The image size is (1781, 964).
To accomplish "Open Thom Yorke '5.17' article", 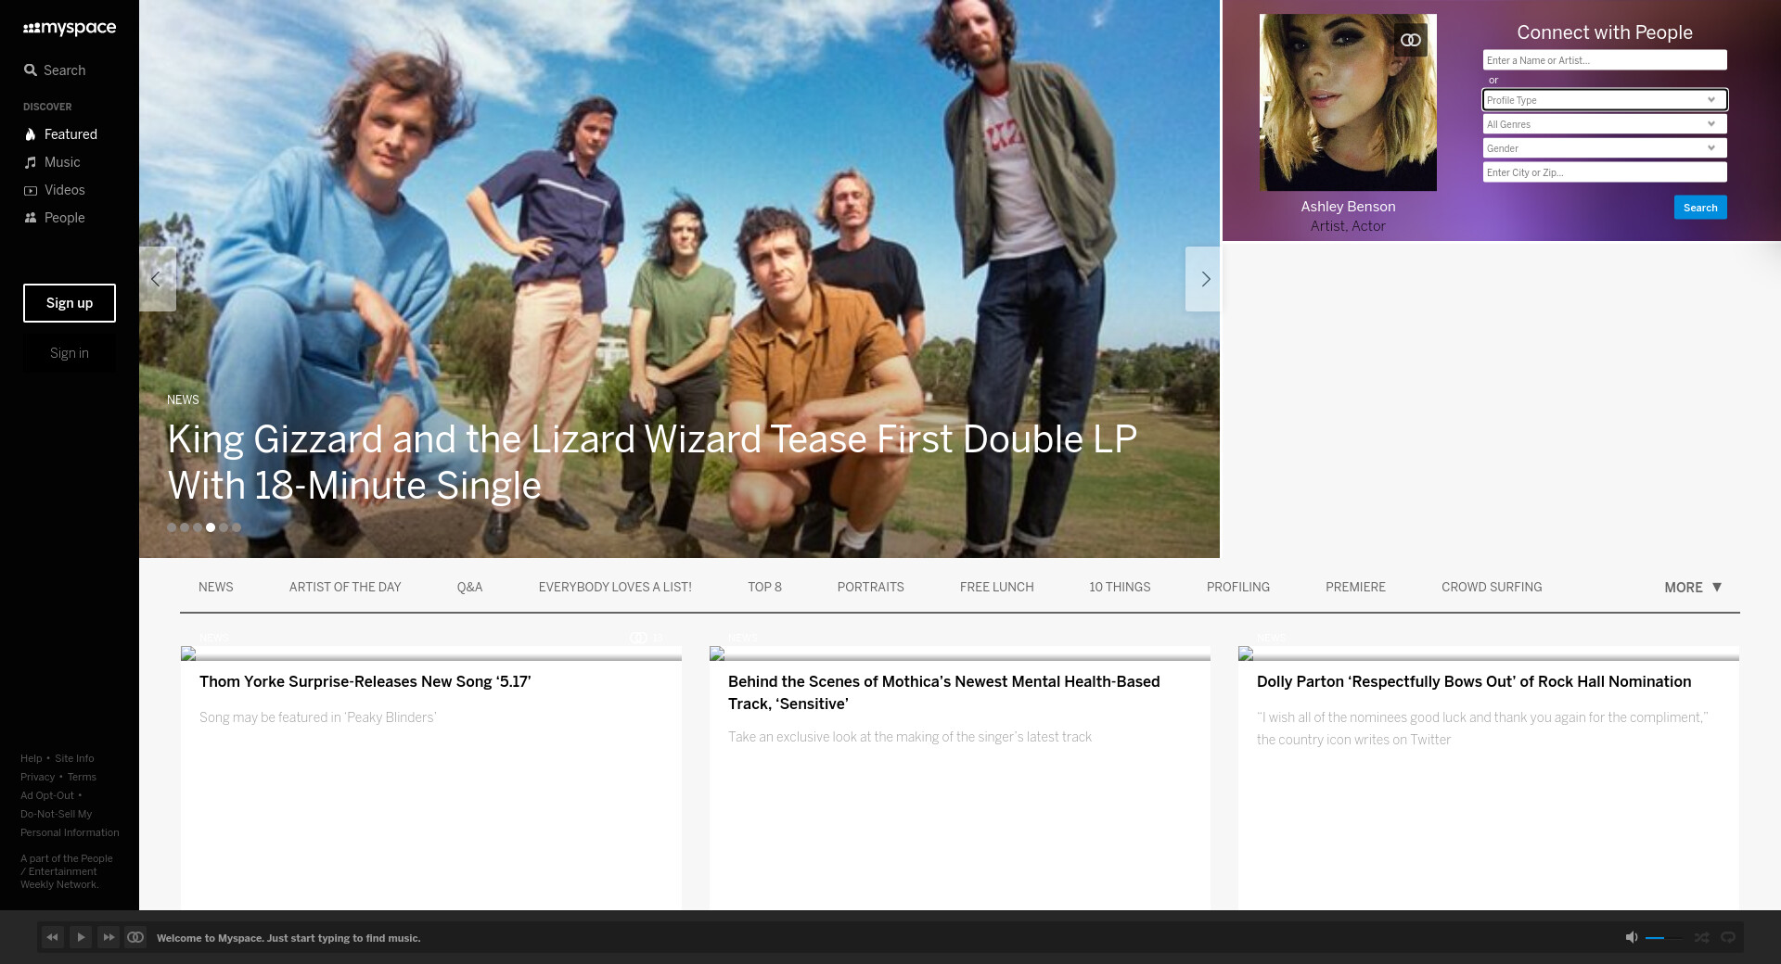I will [365, 682].
